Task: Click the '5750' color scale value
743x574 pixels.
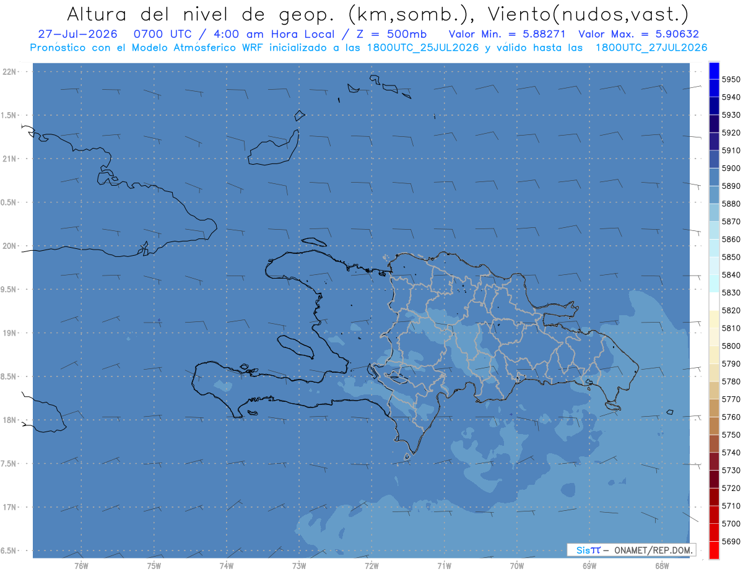Action: pos(731,435)
